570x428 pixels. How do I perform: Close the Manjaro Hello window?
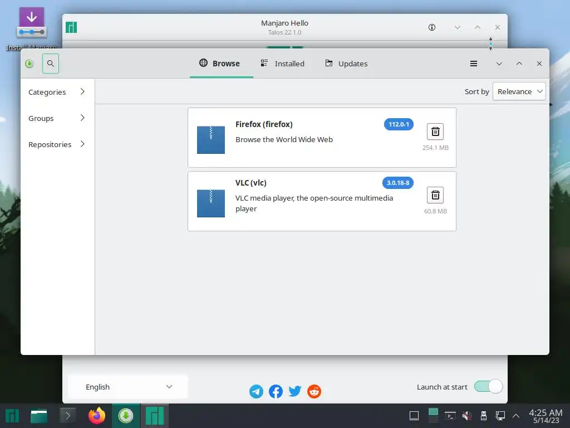(x=498, y=27)
